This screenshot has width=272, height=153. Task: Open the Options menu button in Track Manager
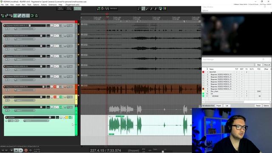(266, 106)
